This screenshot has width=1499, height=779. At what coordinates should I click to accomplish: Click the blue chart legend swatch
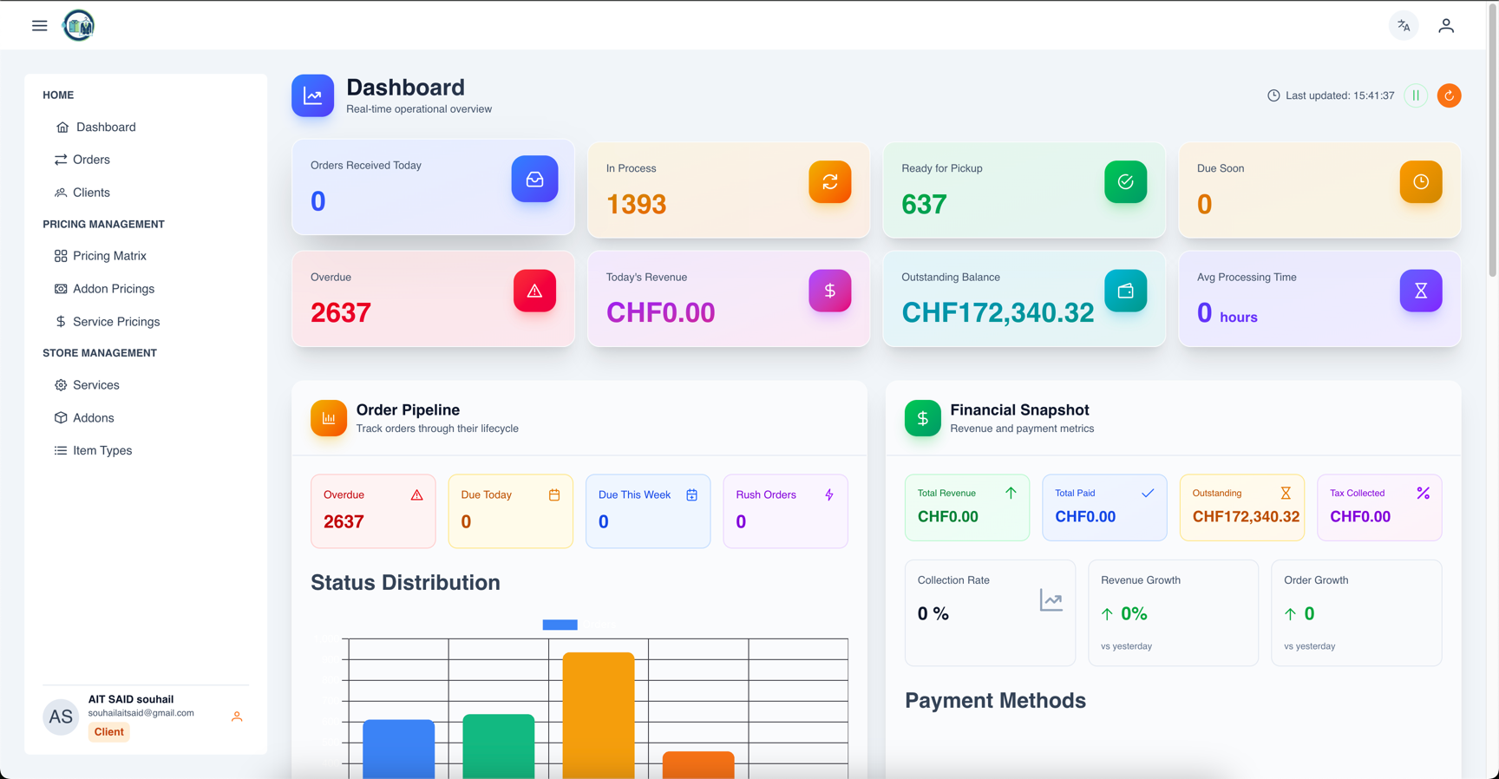pyautogui.click(x=560, y=625)
